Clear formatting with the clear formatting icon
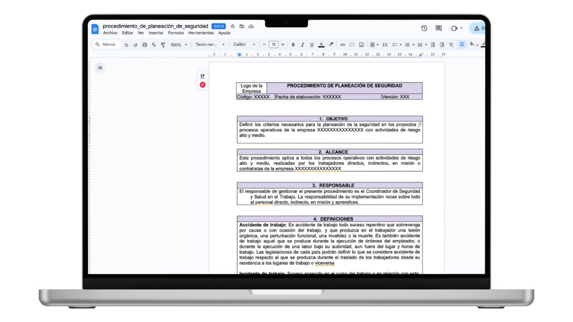The height and width of the screenshot is (322, 573). [451, 45]
